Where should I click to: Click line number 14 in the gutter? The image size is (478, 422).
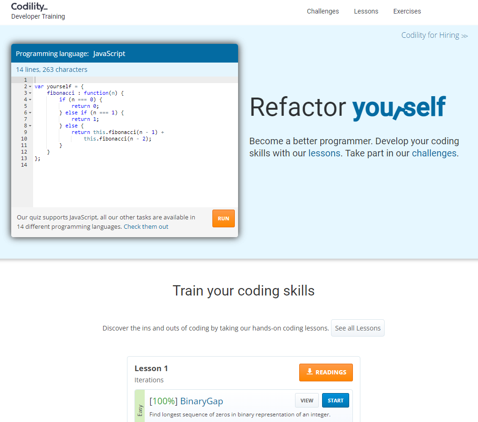[24, 165]
